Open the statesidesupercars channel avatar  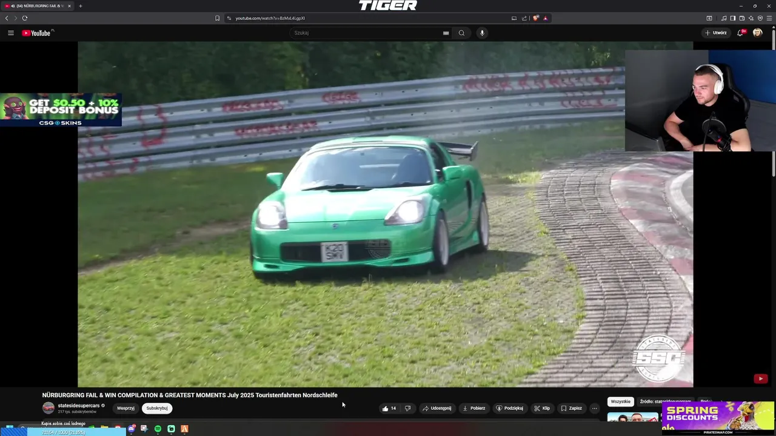(48, 408)
